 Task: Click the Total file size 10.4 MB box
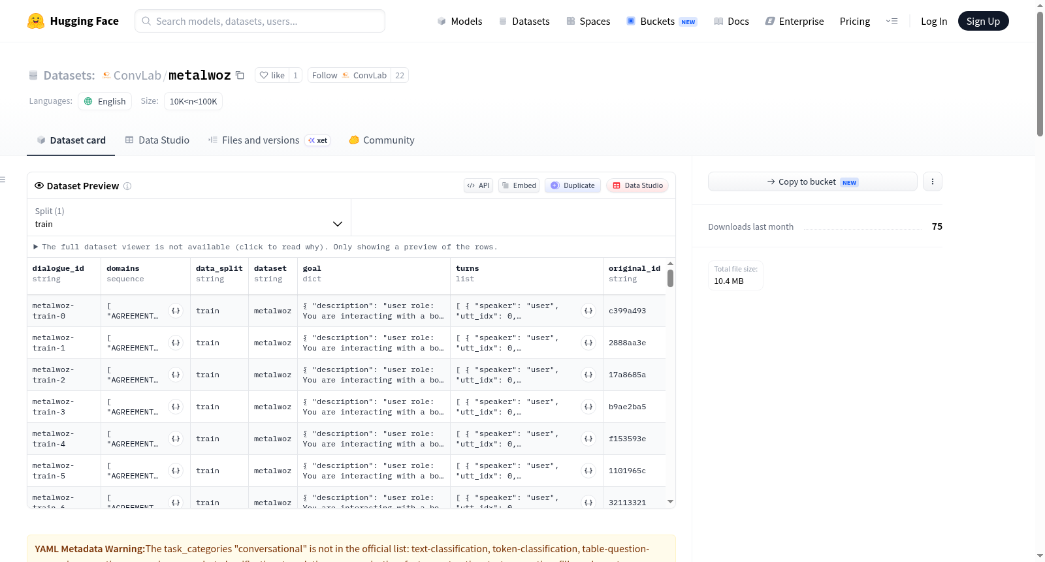736,275
